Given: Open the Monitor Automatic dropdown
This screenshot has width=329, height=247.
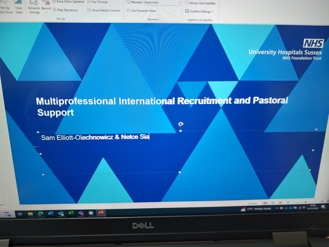Looking at the screenshot, I should pyautogui.click(x=162, y=2).
